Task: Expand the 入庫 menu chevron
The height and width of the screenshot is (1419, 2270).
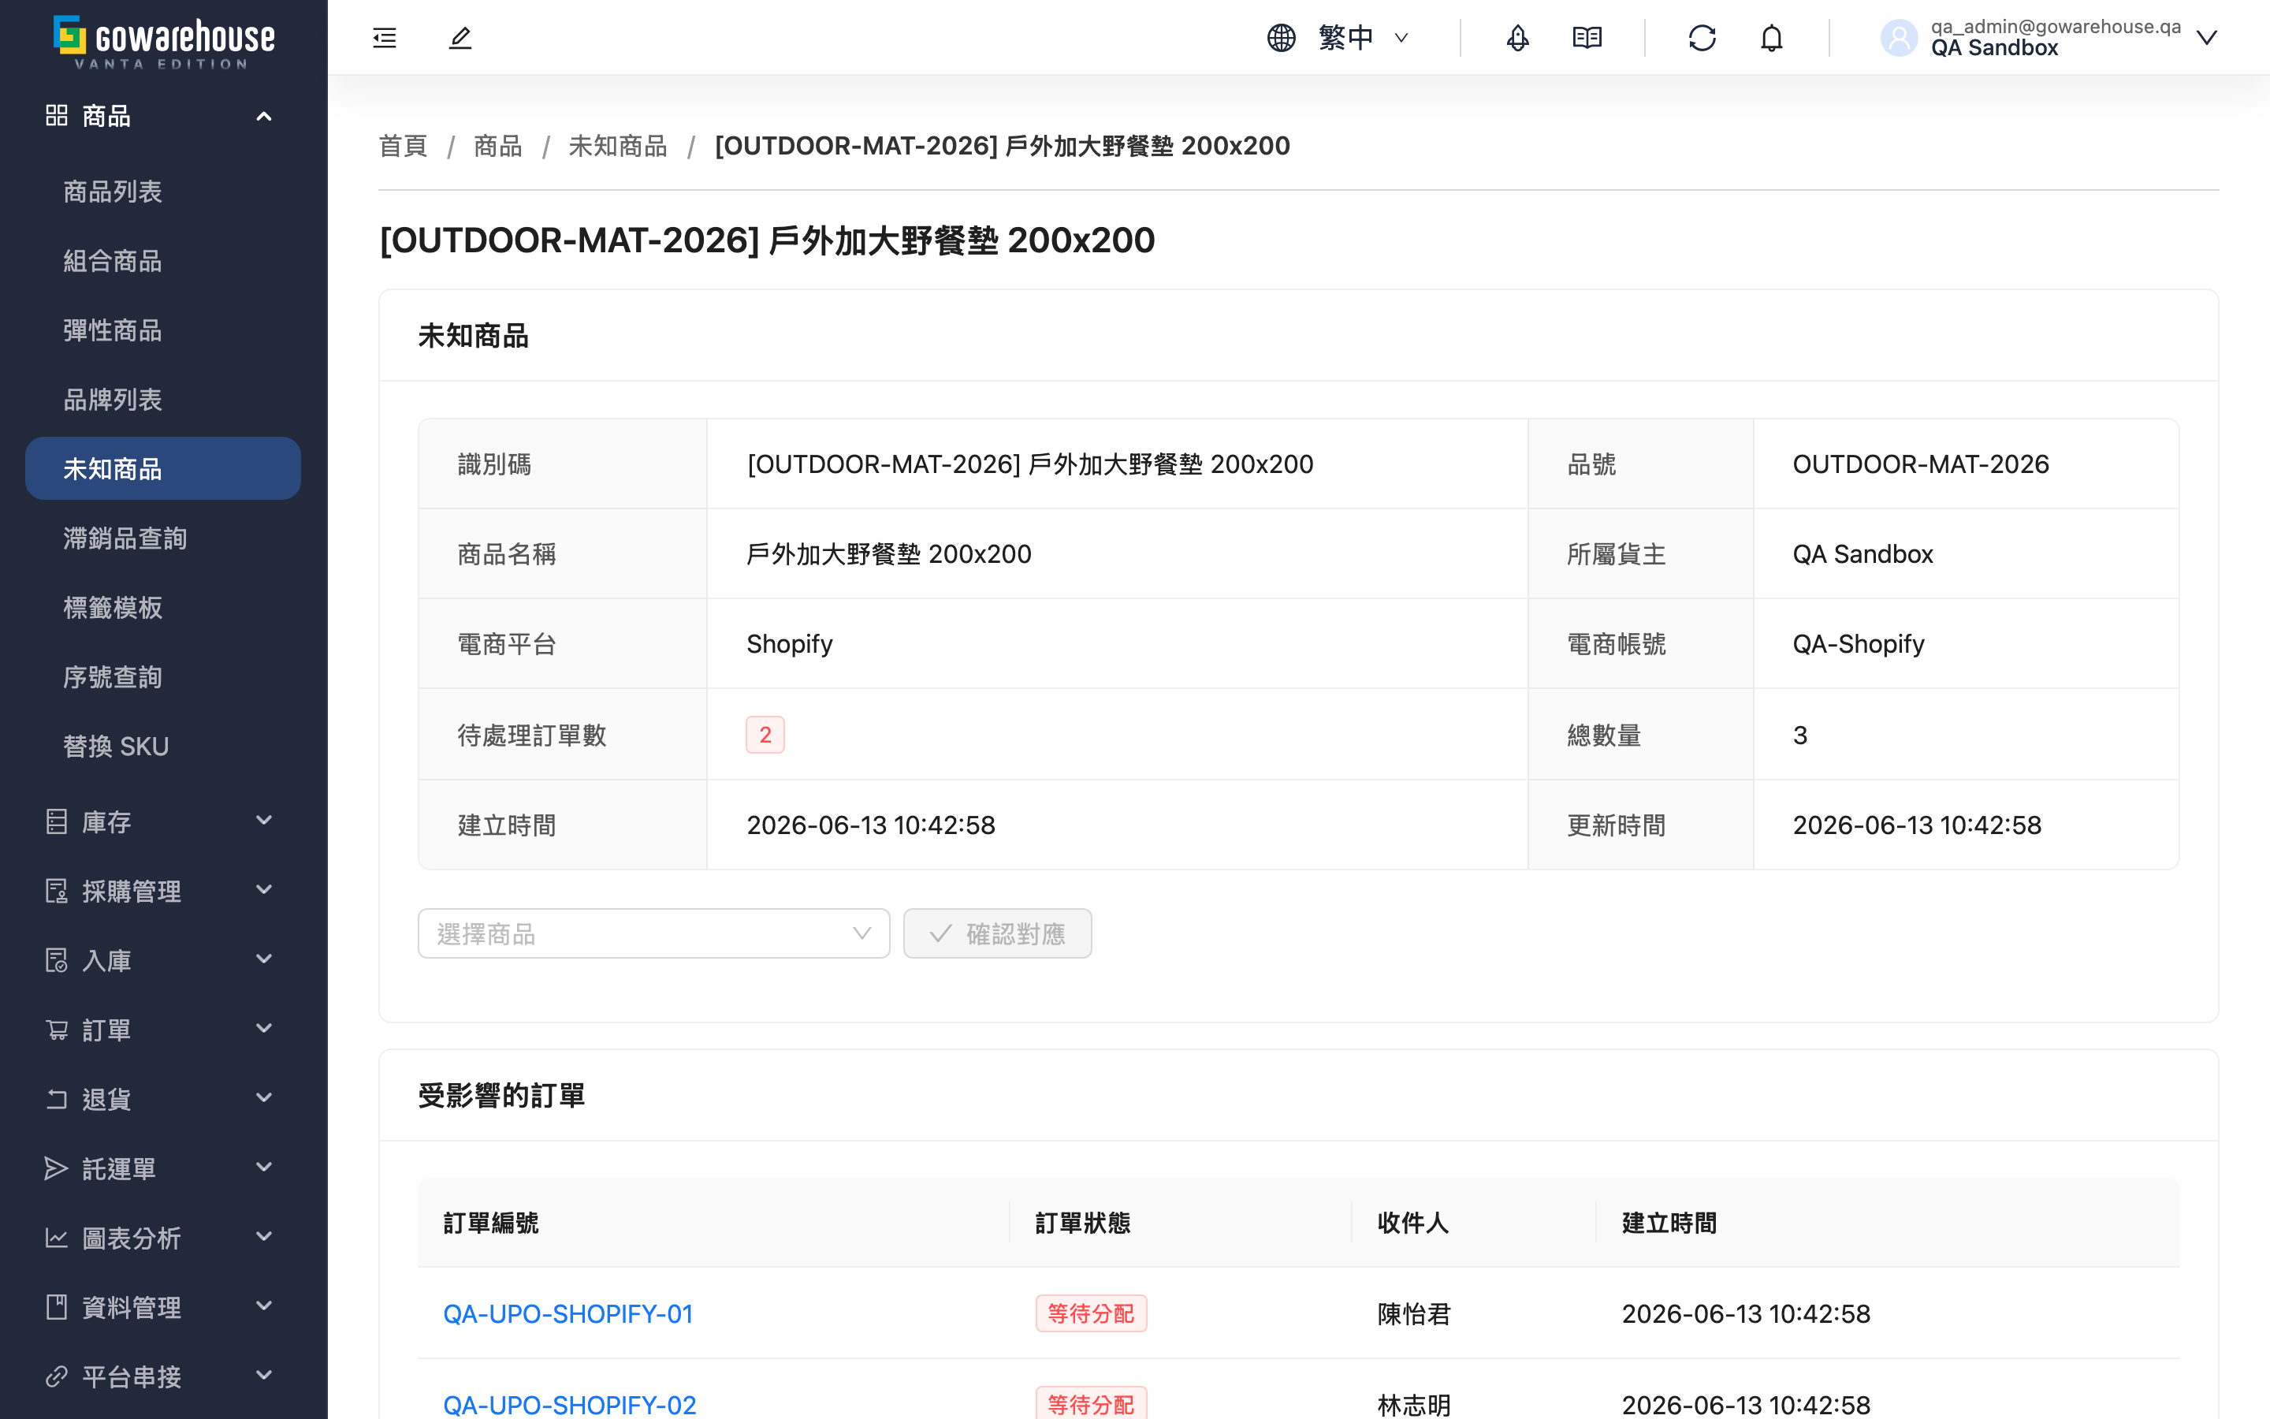Action: pos(265,959)
